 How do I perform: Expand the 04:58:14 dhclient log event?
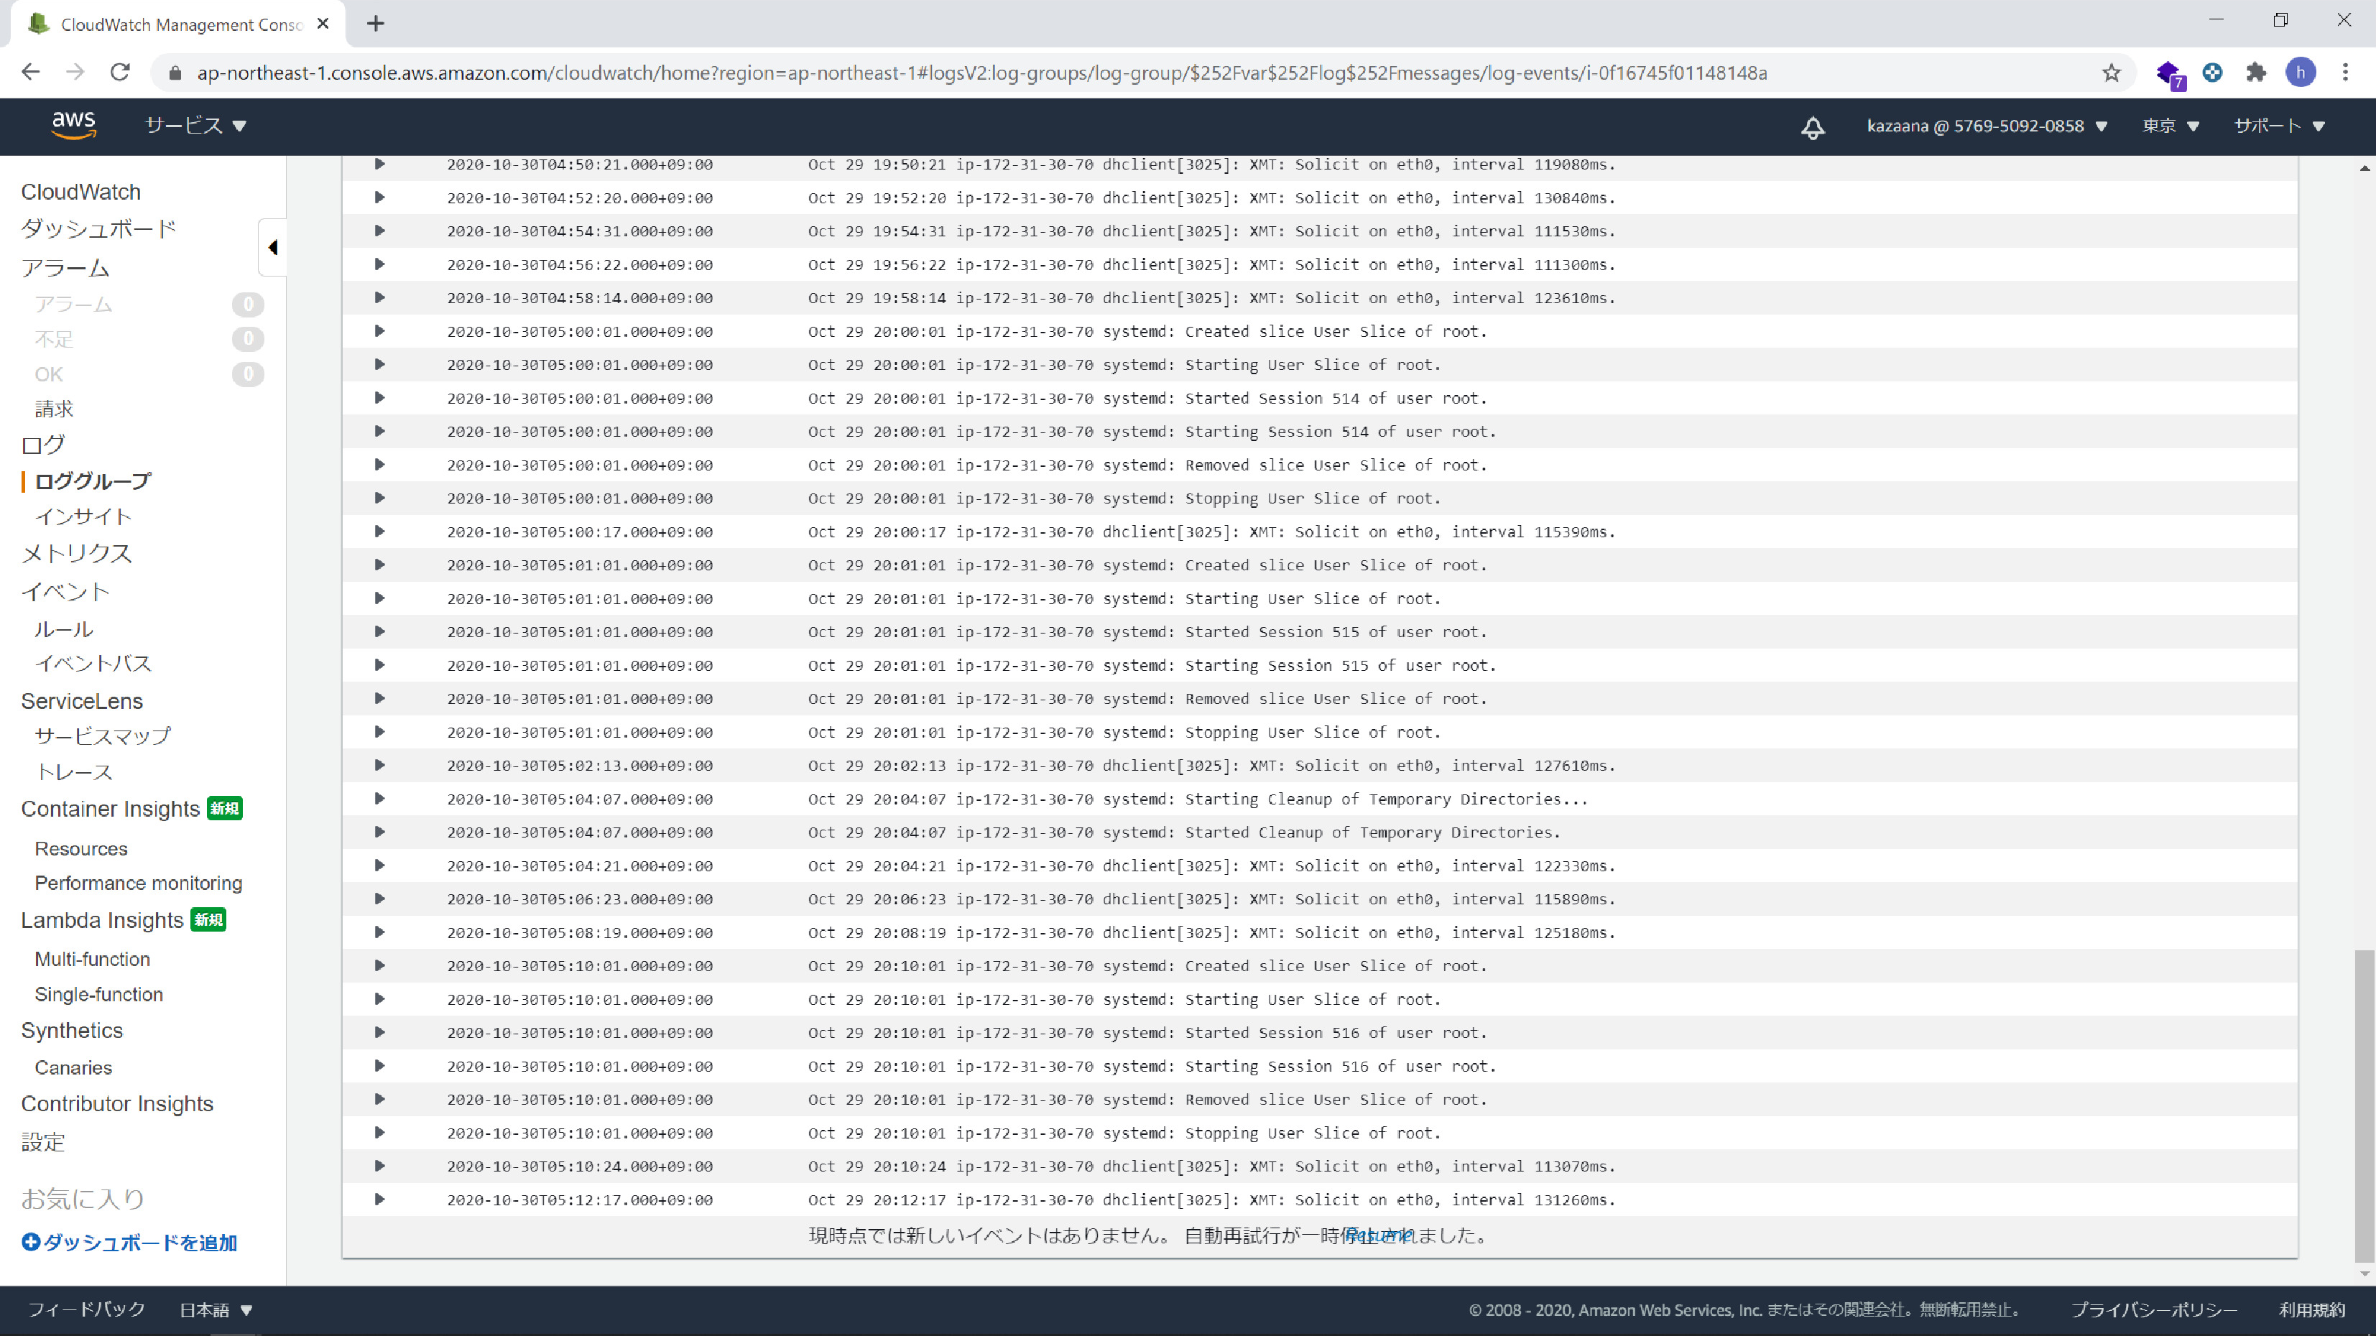[x=379, y=298]
